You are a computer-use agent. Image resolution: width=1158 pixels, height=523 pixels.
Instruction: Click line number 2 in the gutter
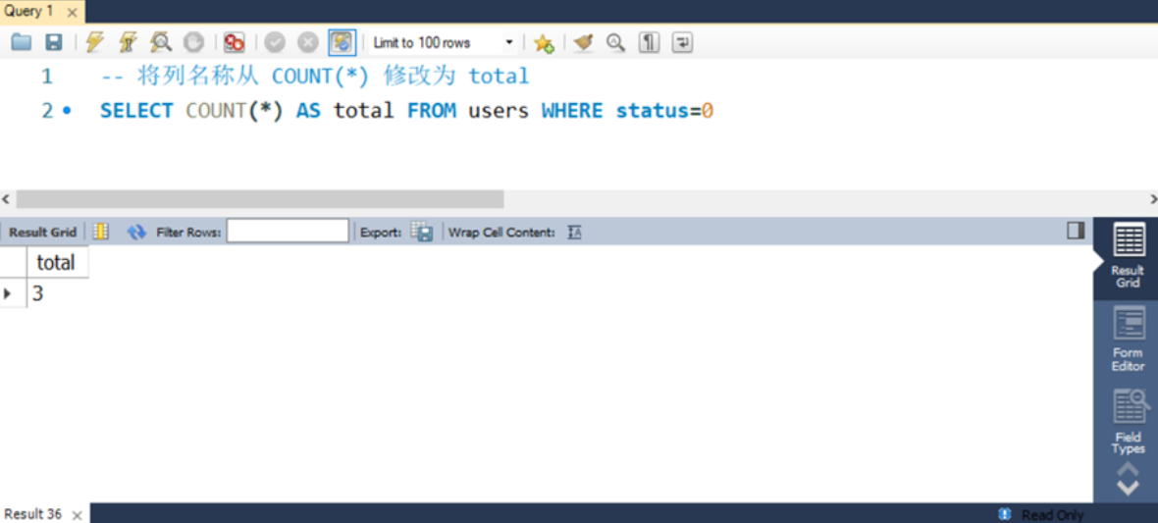(47, 111)
